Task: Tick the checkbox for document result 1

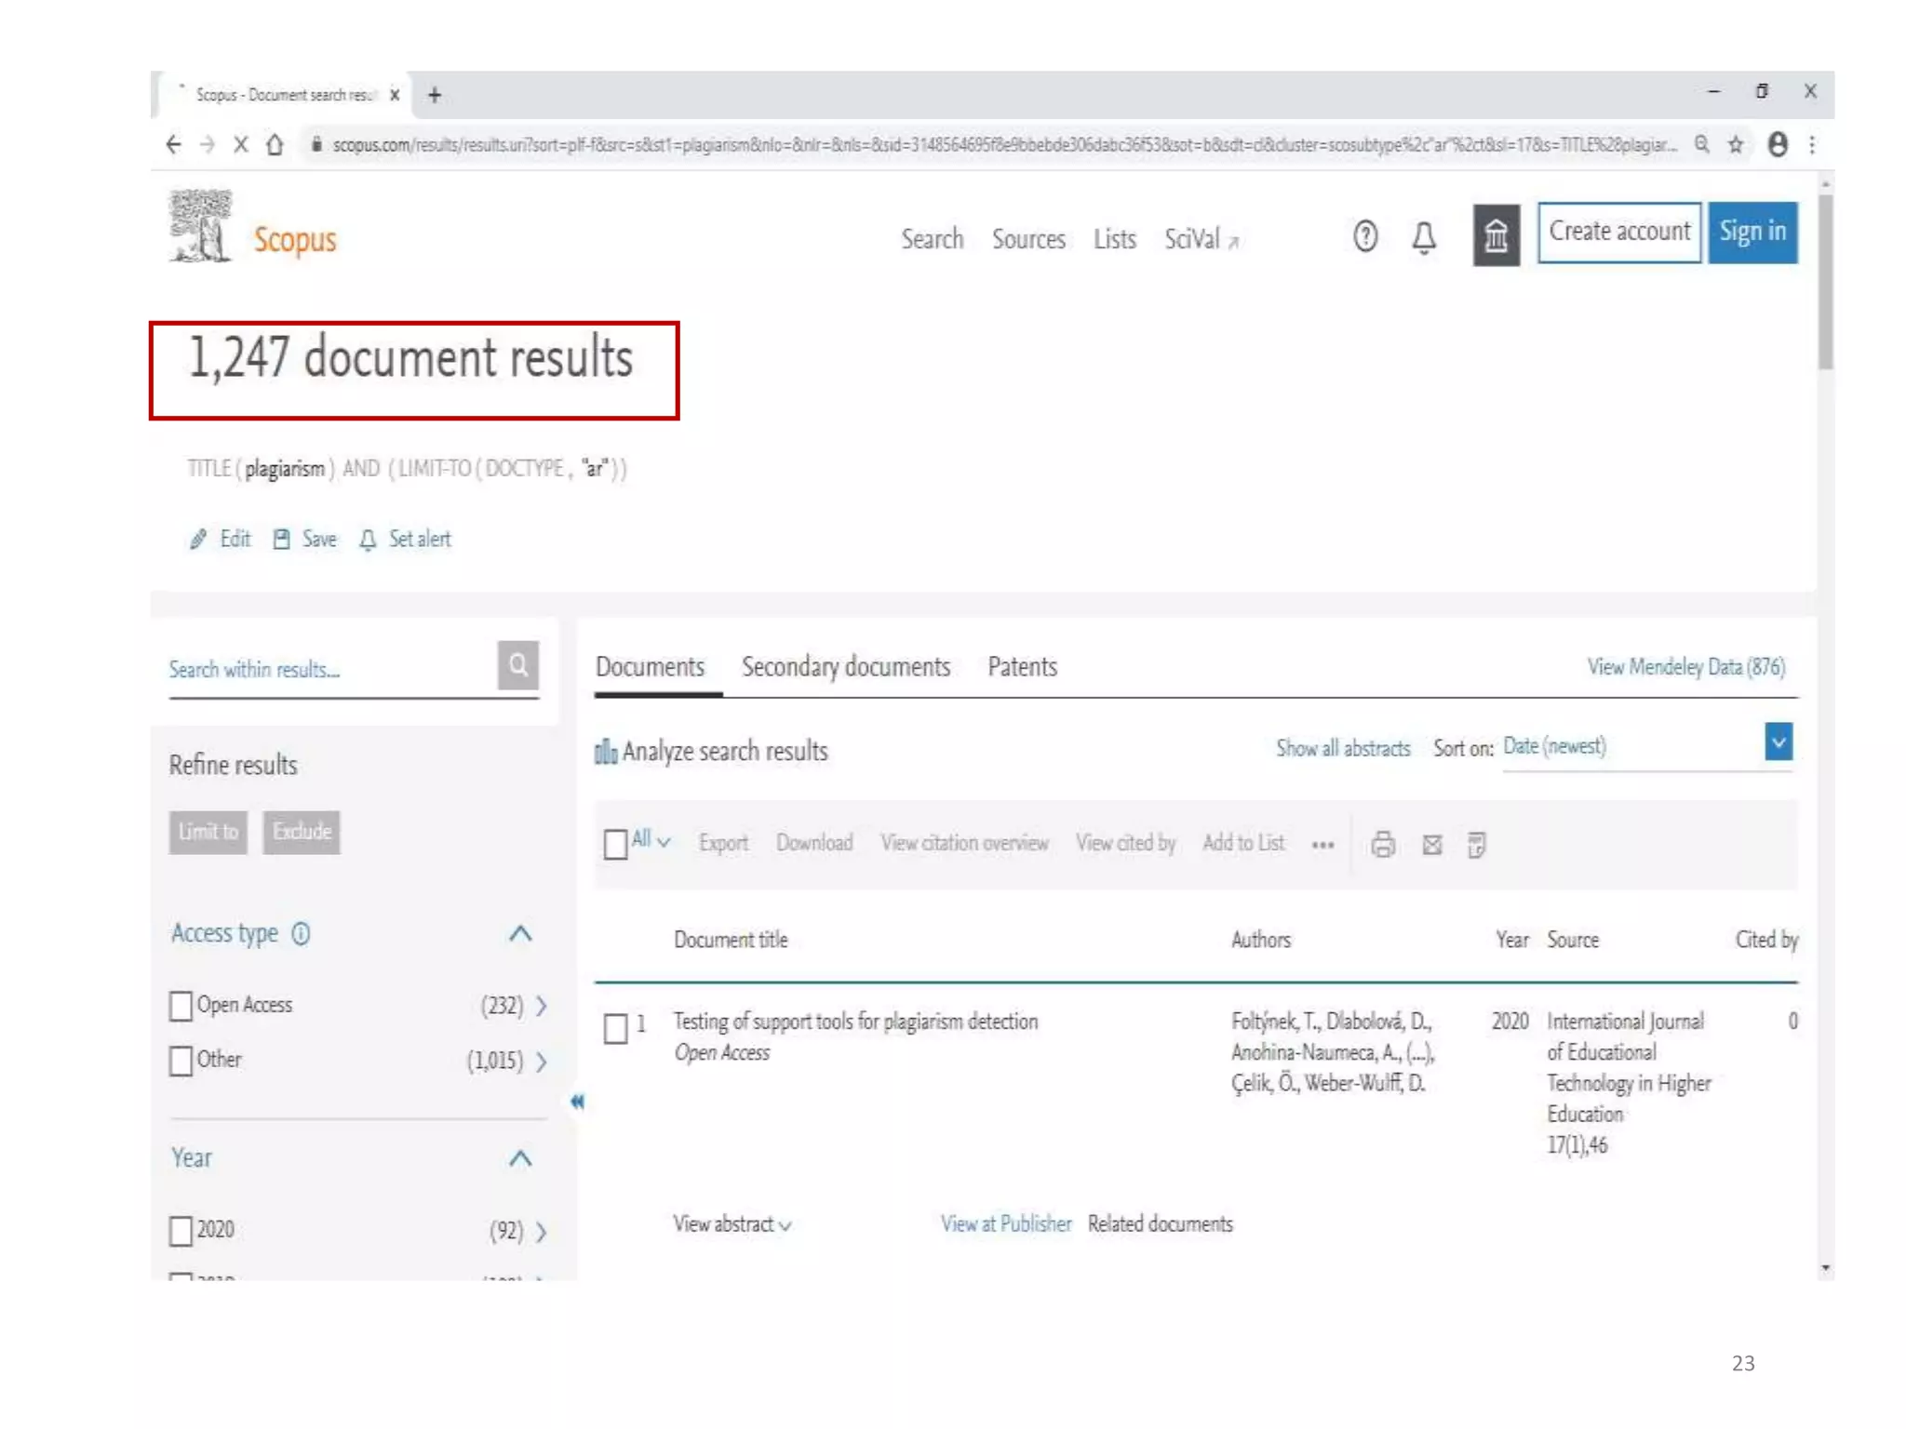Action: [x=615, y=1028]
